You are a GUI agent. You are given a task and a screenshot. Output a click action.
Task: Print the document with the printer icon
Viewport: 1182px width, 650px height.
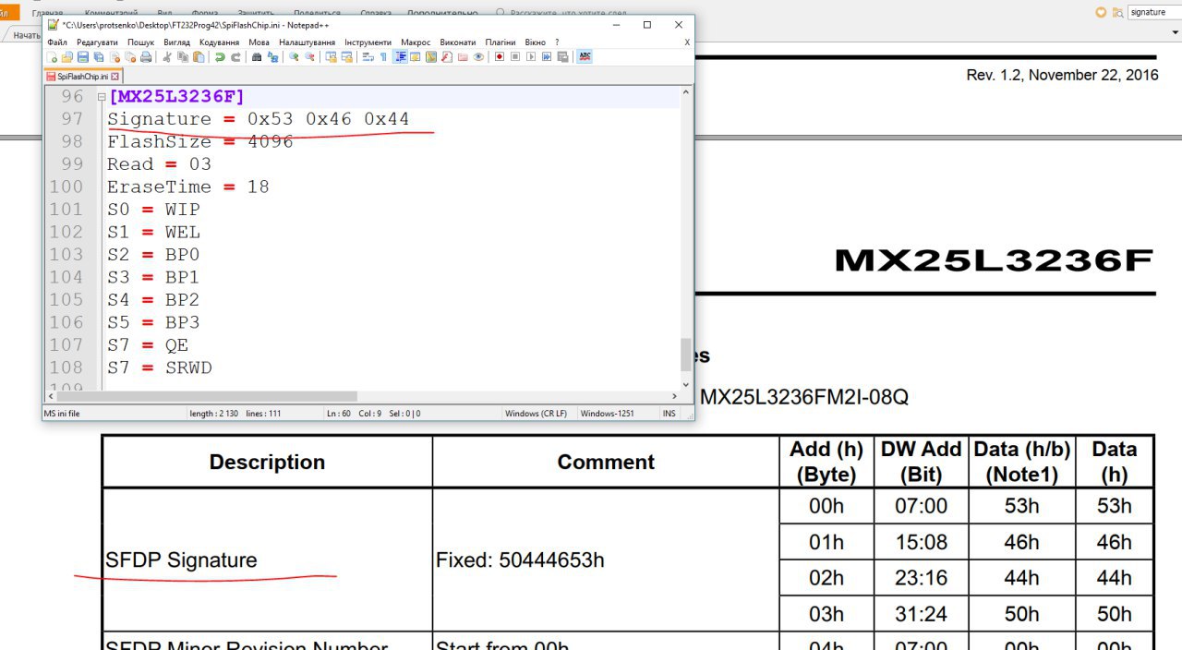(x=146, y=57)
